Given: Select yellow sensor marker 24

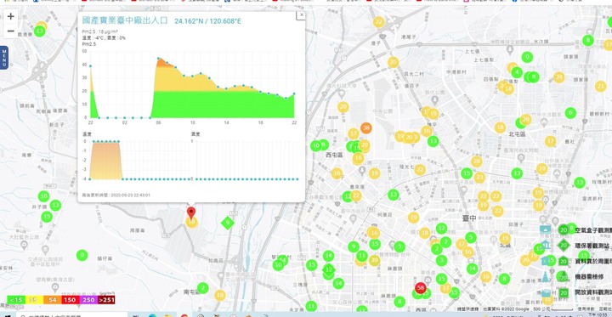Looking at the screenshot, I should coord(559,77).
